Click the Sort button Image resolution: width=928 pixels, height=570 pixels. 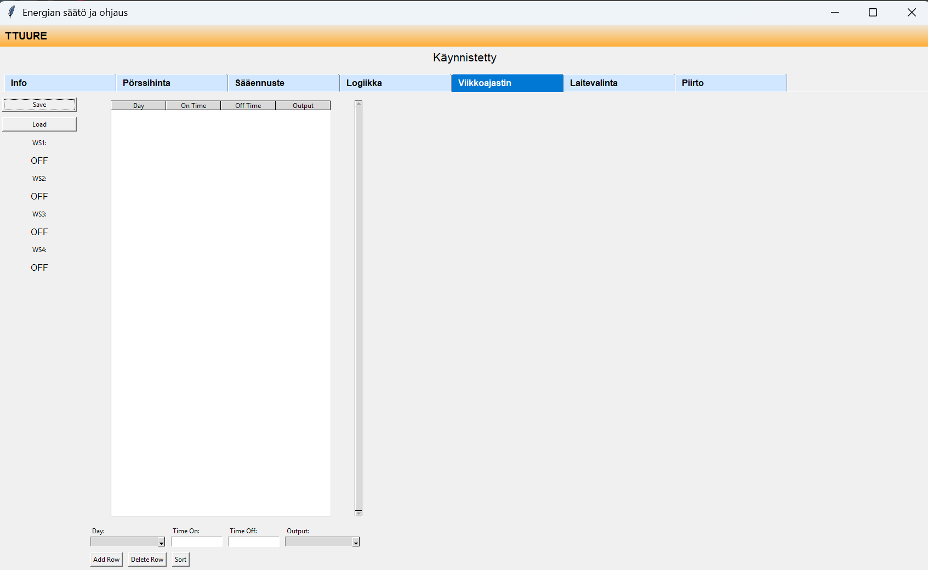pos(180,560)
